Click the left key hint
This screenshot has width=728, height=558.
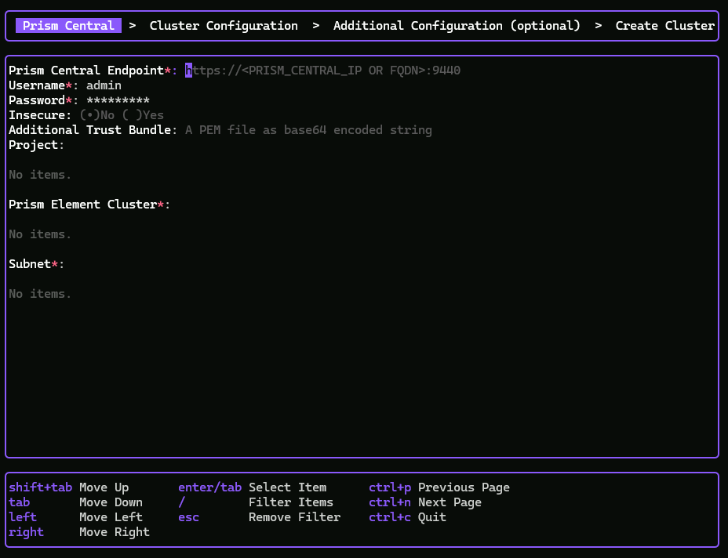point(23,517)
